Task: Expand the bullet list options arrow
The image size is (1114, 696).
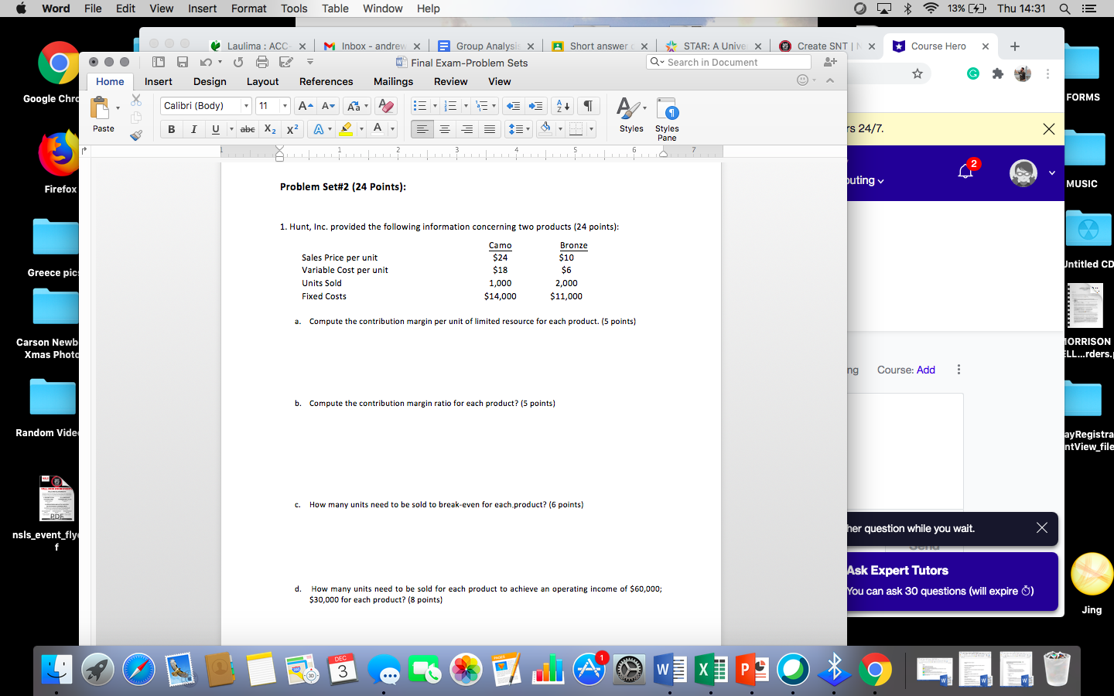Action: 435,106
